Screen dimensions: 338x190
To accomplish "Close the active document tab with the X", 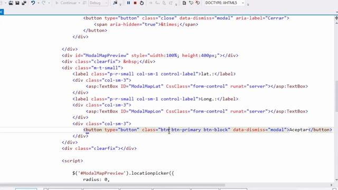I will click(x=1, y=12).
